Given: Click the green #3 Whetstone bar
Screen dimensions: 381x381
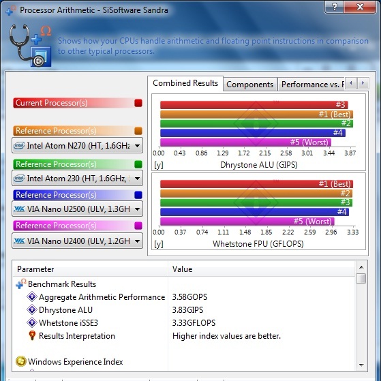Looking at the screenshot, I should pyautogui.click(x=256, y=202).
